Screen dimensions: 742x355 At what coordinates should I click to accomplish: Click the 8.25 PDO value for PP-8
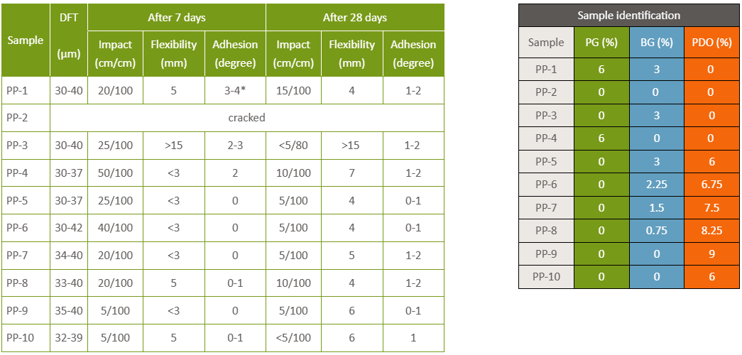pyautogui.click(x=711, y=231)
